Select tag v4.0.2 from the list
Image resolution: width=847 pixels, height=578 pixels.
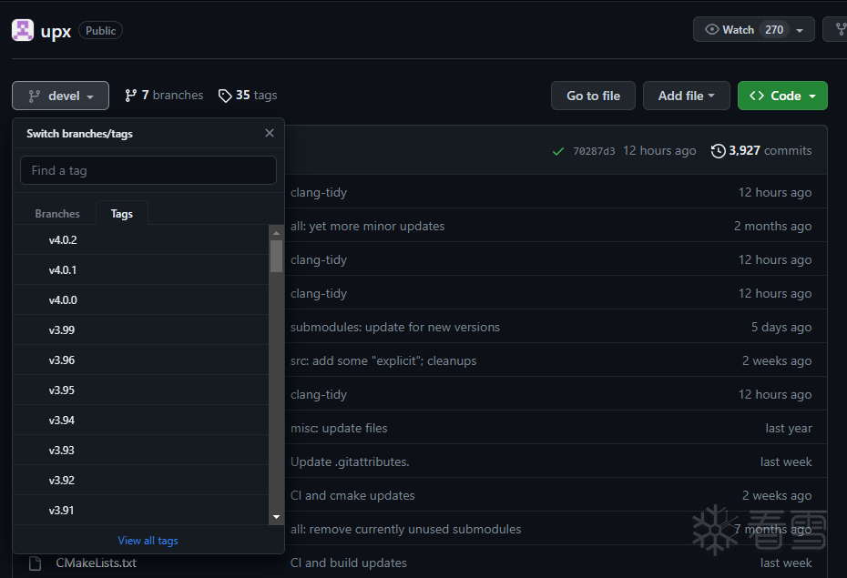[x=63, y=240]
